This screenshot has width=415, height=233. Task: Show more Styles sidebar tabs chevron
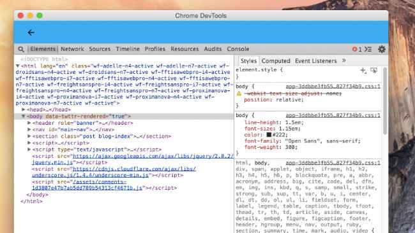point(343,60)
